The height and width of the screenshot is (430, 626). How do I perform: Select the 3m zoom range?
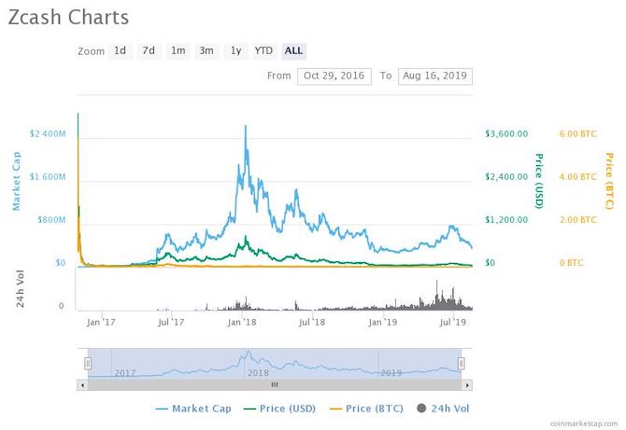[x=206, y=51]
